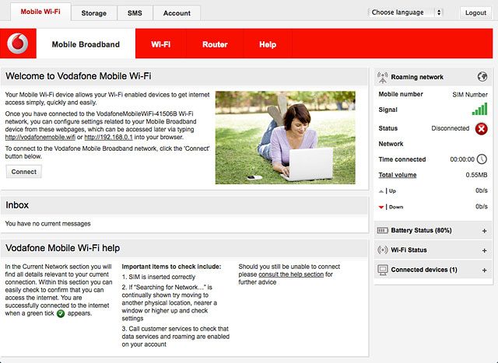The height and width of the screenshot is (363, 498).
Task: Click the Wi-Fi Status wave icon
Action: pos(382,250)
